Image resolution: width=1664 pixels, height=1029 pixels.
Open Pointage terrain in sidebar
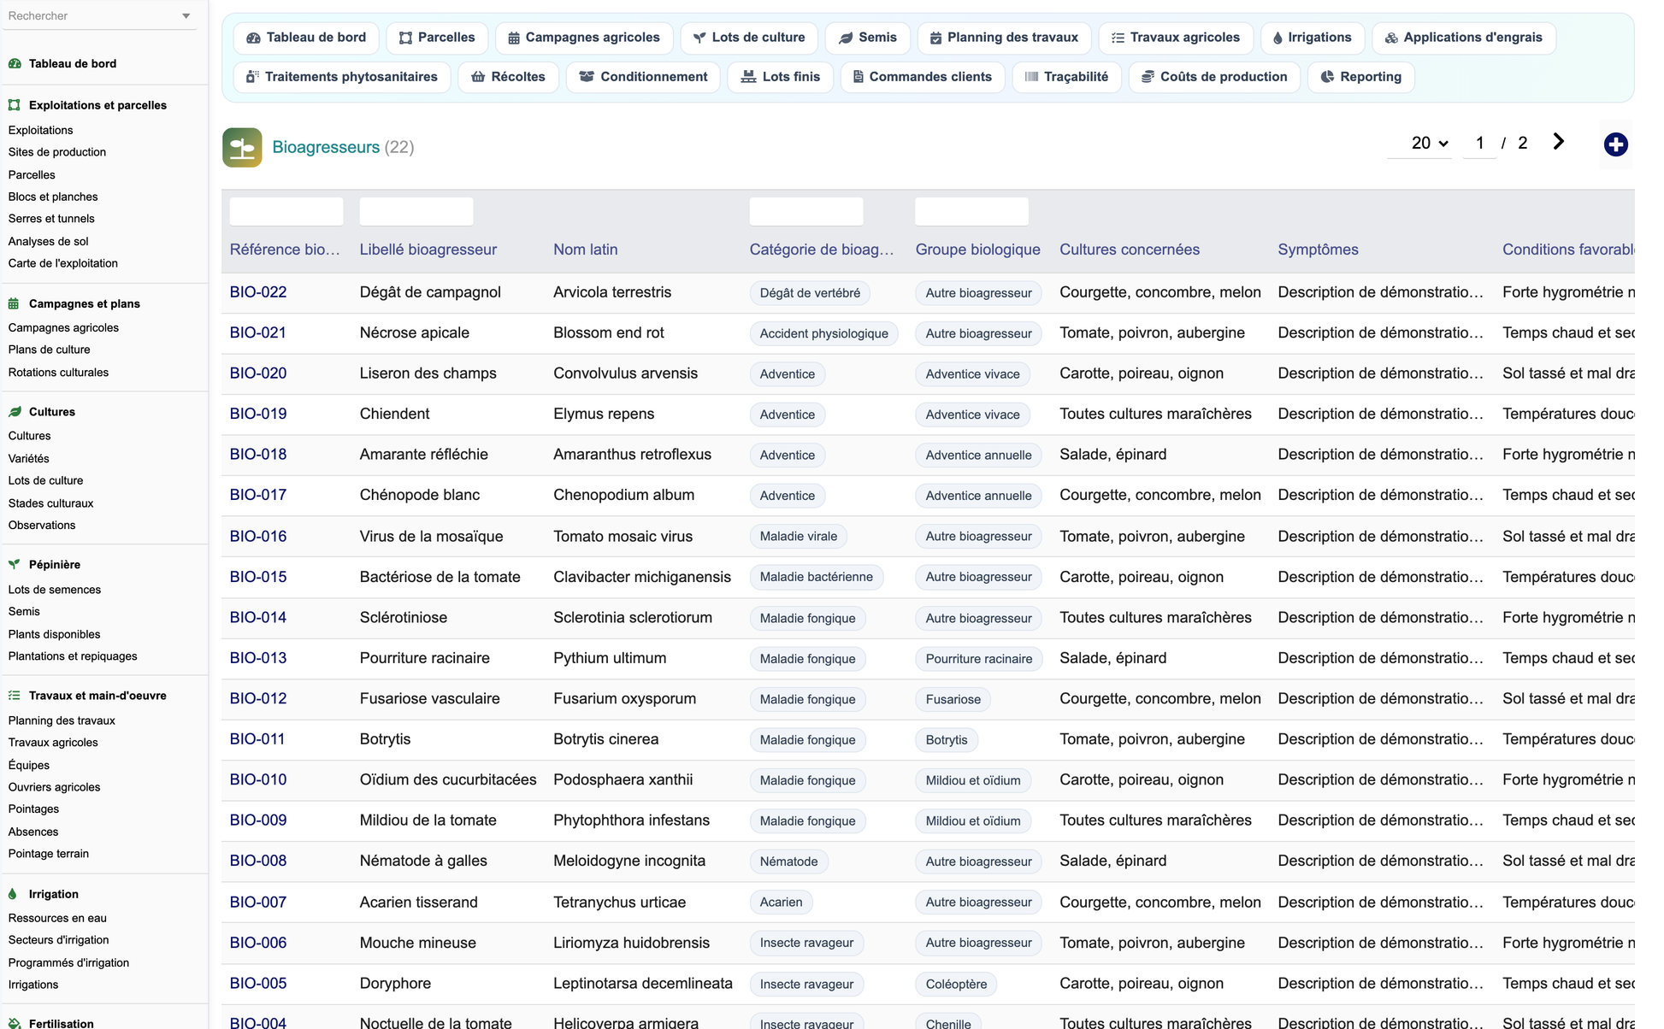pyautogui.click(x=49, y=854)
